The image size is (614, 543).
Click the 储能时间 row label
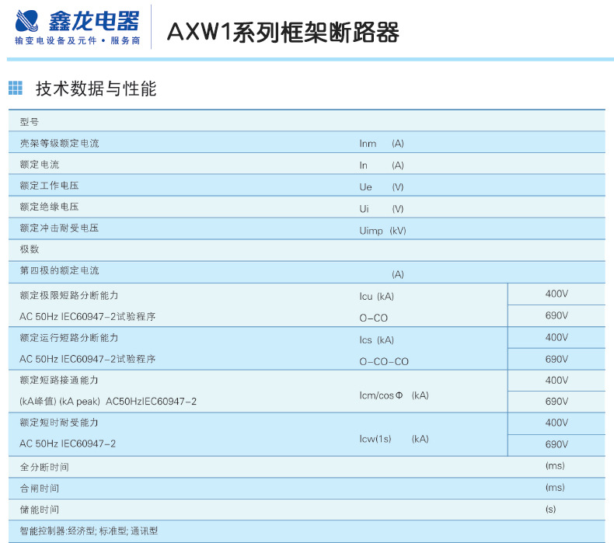click(x=39, y=510)
